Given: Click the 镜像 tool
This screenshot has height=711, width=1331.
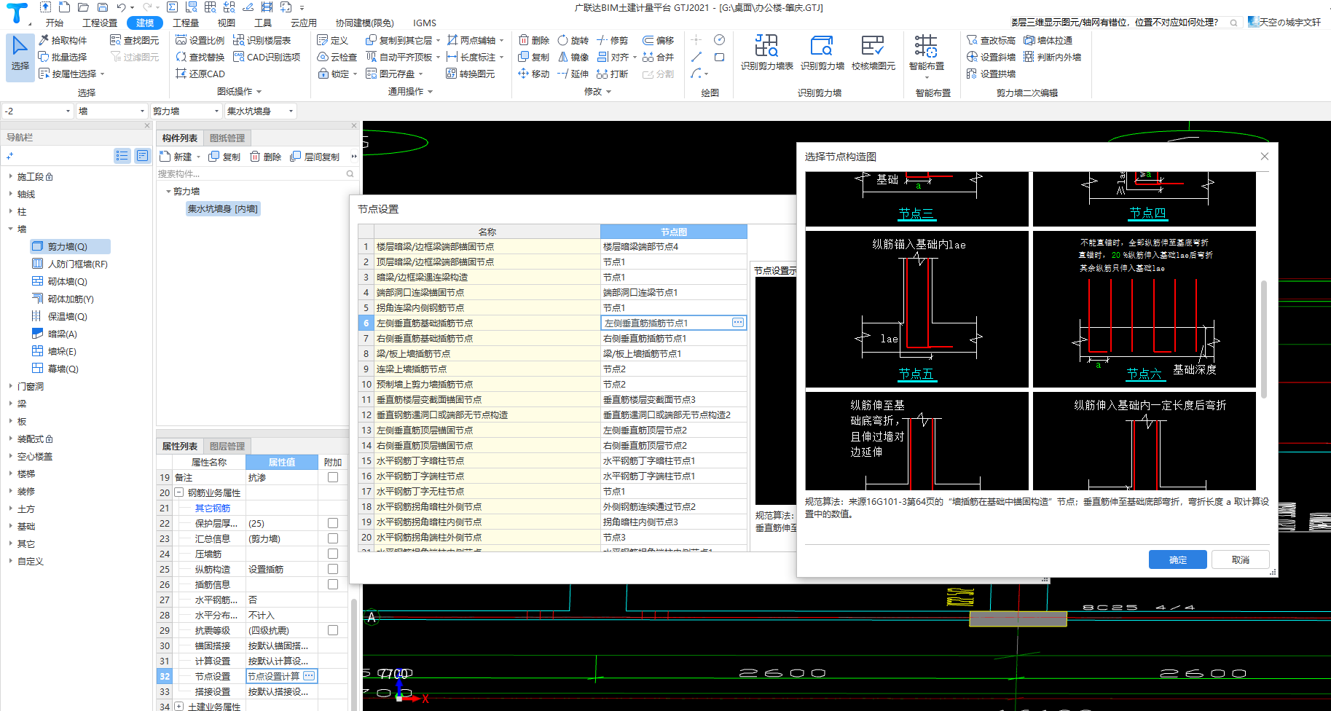Looking at the screenshot, I should 573,57.
